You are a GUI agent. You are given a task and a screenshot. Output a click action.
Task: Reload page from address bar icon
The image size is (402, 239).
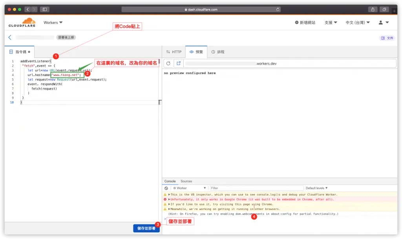pos(278,9)
